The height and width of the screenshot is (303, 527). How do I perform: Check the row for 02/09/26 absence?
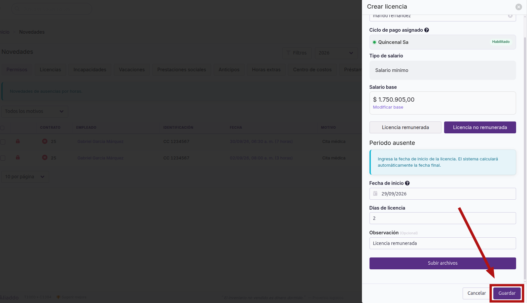pyautogui.click(x=3, y=158)
